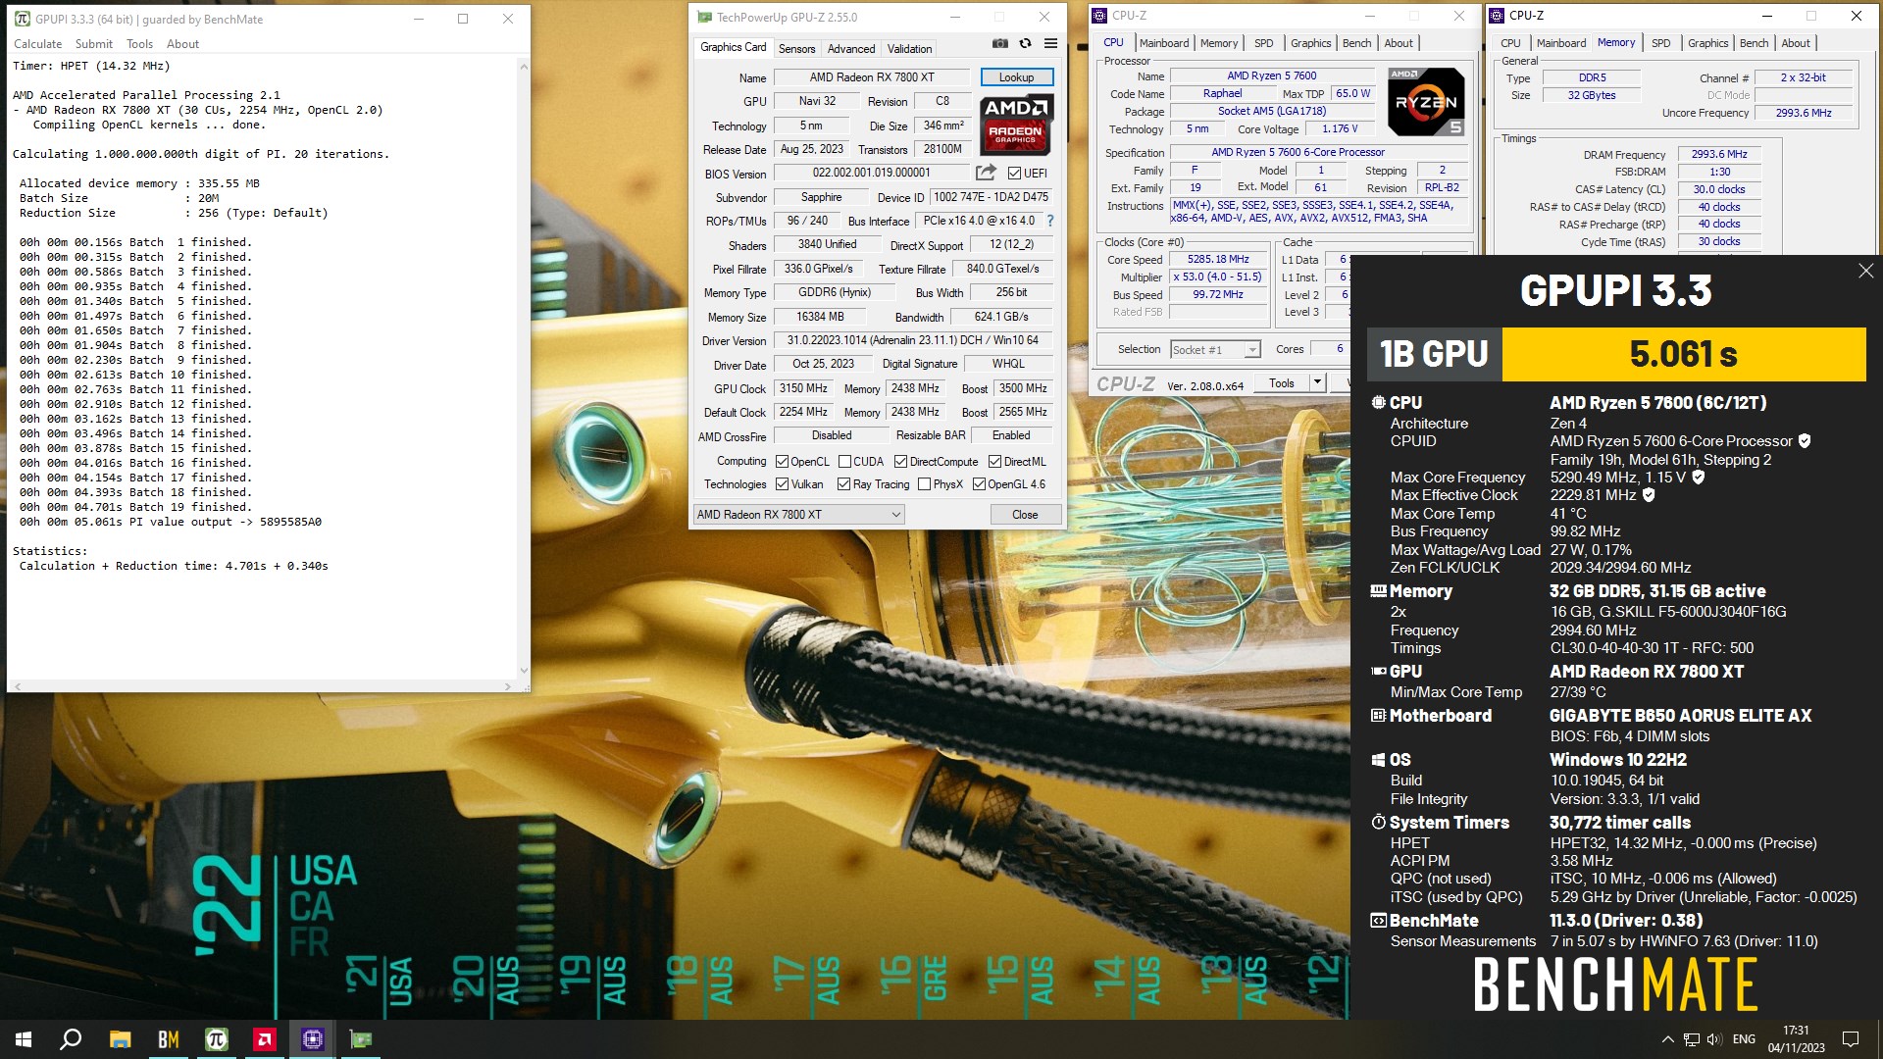Open the notification center icon
The width and height of the screenshot is (1883, 1059).
point(1851,1039)
